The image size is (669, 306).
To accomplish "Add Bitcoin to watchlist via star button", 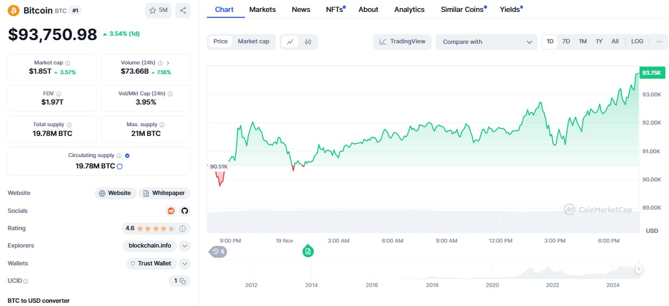I will 158,10.
